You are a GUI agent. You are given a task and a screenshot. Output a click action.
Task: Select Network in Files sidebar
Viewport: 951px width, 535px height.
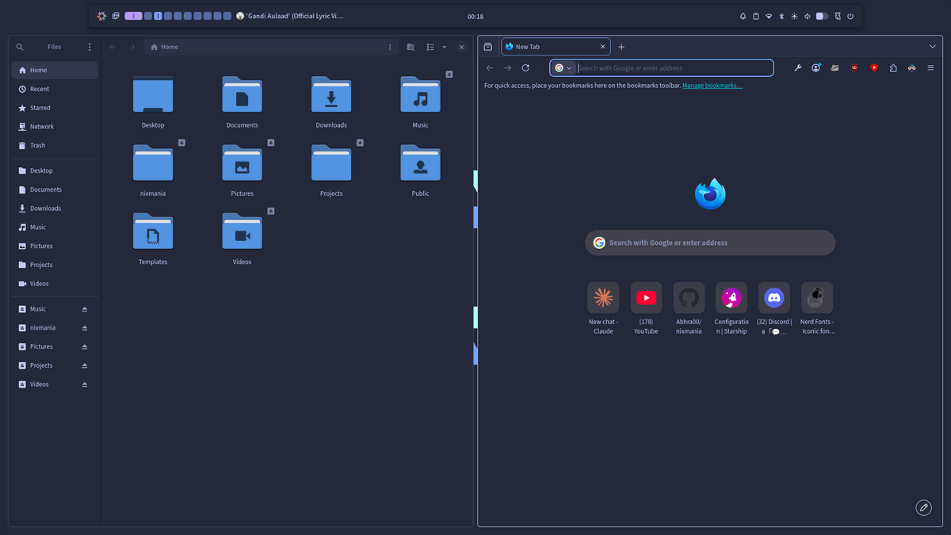(55, 127)
